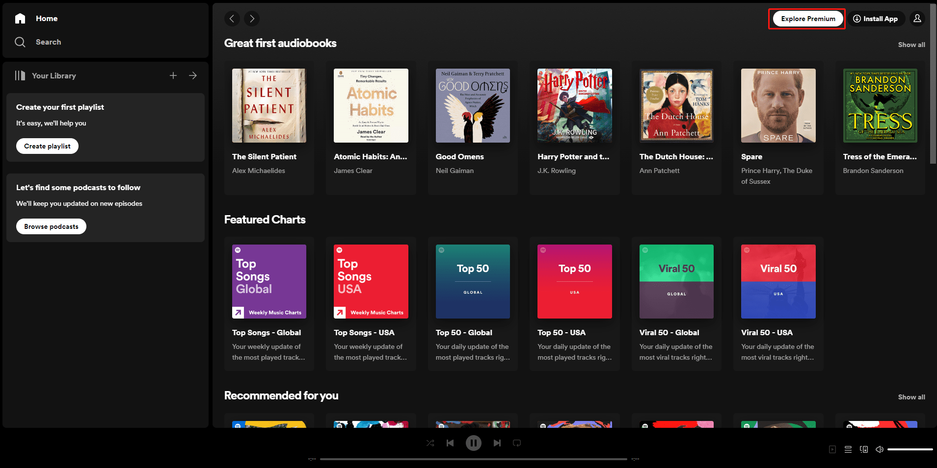The width and height of the screenshot is (937, 468).
Task: Adjust the volume slider
Action: tap(910, 449)
